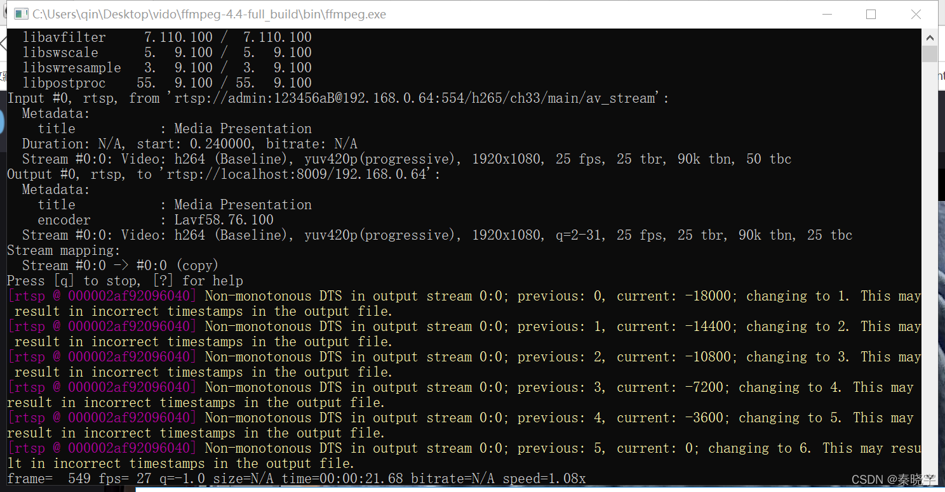Close the ffmpeg console window
This screenshot has width=945, height=492.
(915, 14)
